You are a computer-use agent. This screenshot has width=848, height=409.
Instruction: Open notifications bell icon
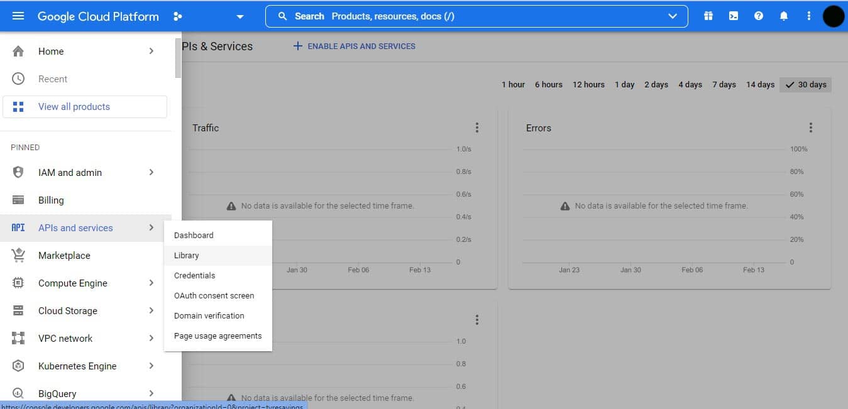(784, 16)
